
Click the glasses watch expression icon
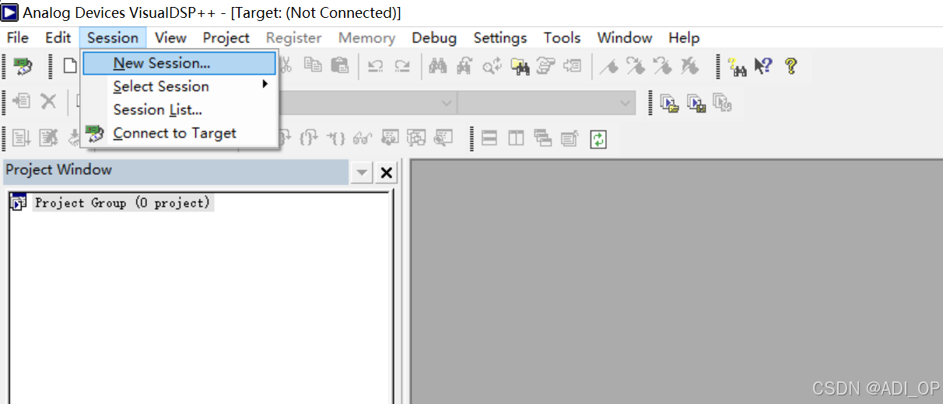pyautogui.click(x=363, y=138)
